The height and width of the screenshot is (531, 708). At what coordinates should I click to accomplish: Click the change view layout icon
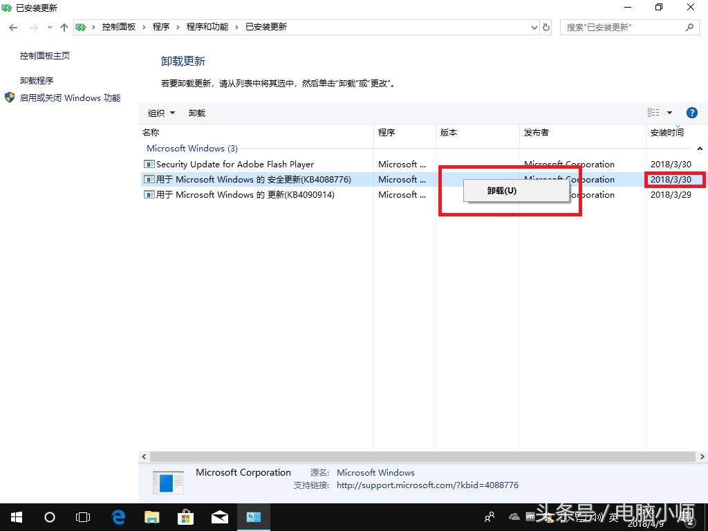[x=653, y=112]
